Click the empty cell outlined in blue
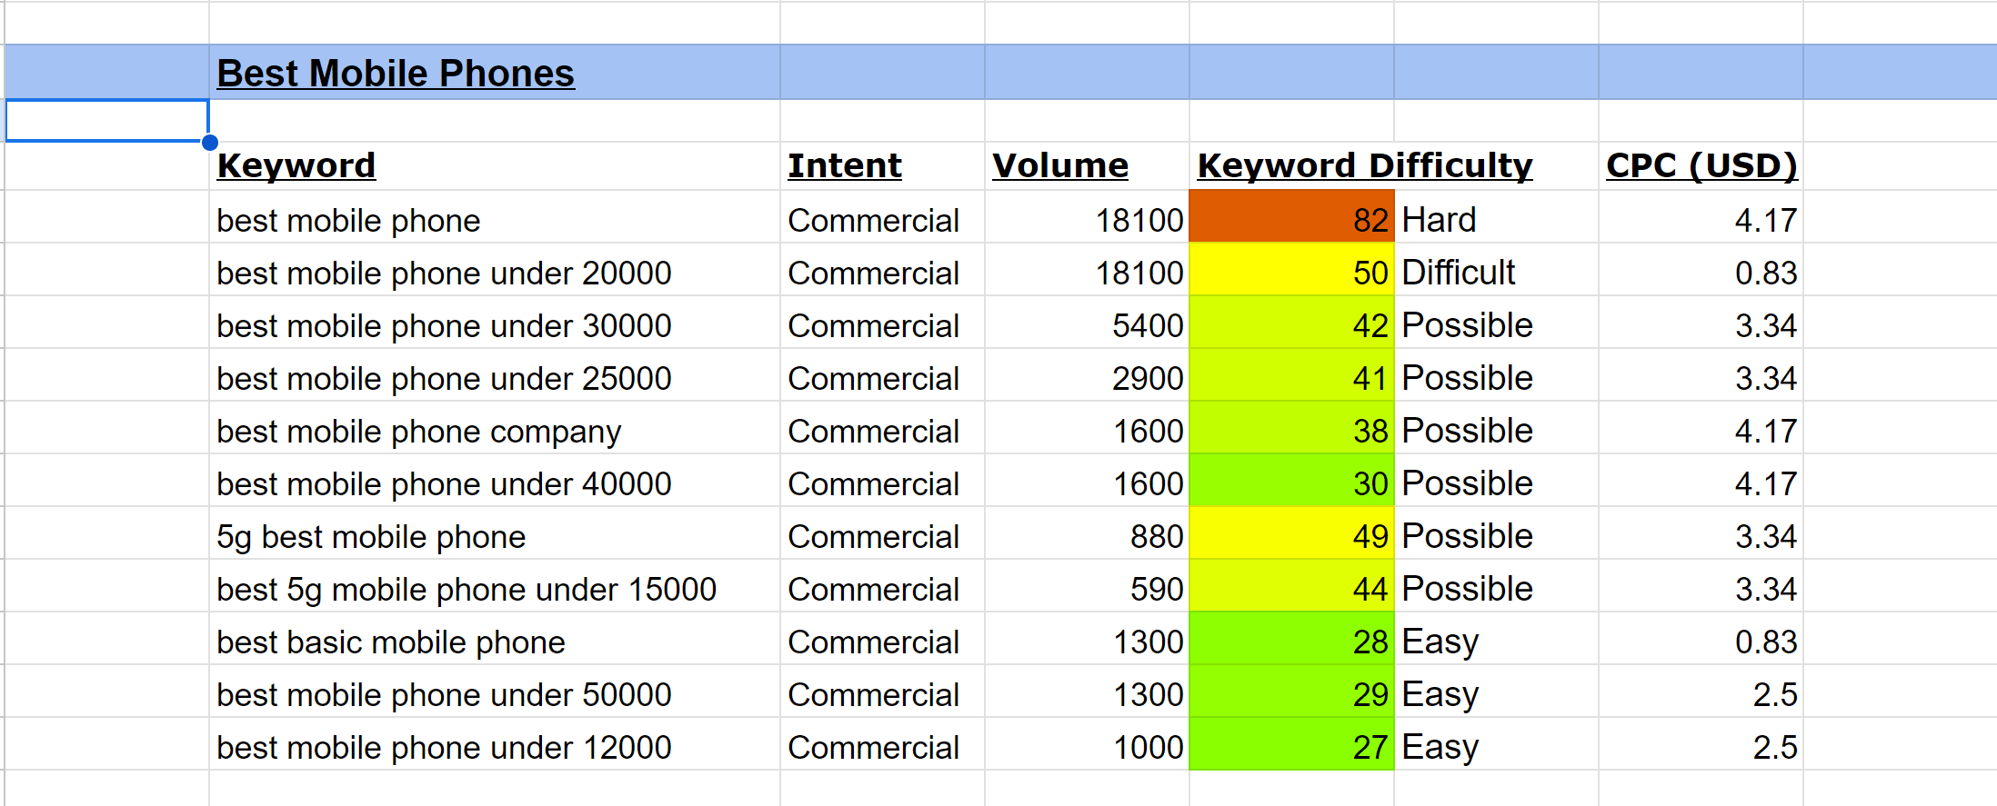 pos(106,121)
